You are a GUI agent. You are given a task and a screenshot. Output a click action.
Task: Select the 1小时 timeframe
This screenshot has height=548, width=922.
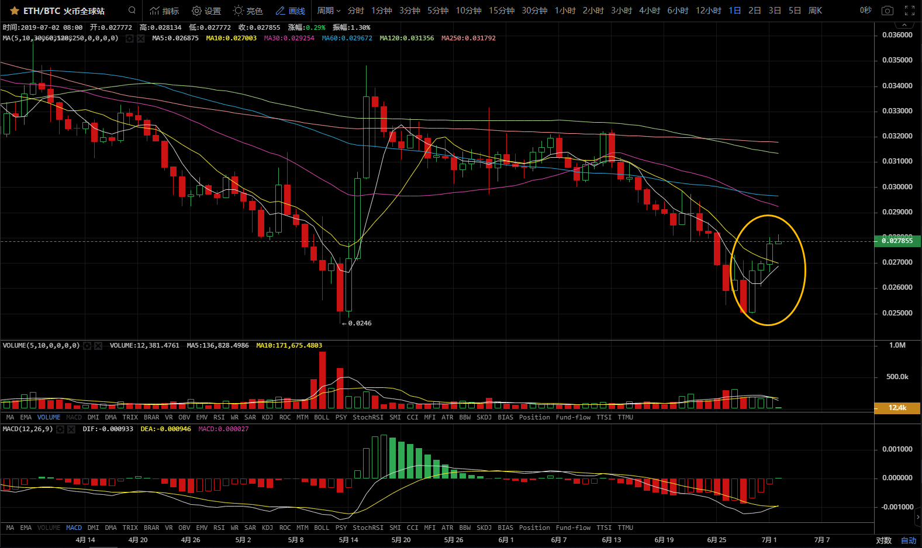point(565,11)
